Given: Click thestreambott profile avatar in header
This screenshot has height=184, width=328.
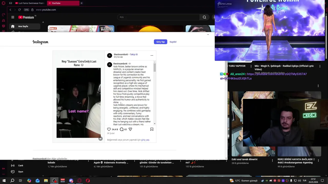Looking at the screenshot, I should pos(109,55).
